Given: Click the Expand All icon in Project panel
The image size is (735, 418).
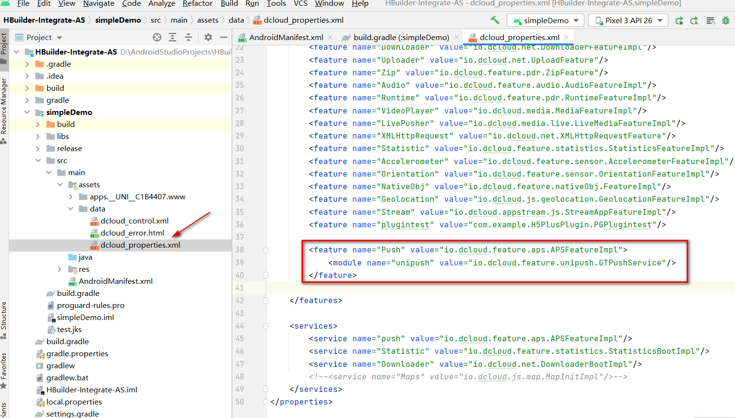Looking at the screenshot, I should tap(173, 37).
